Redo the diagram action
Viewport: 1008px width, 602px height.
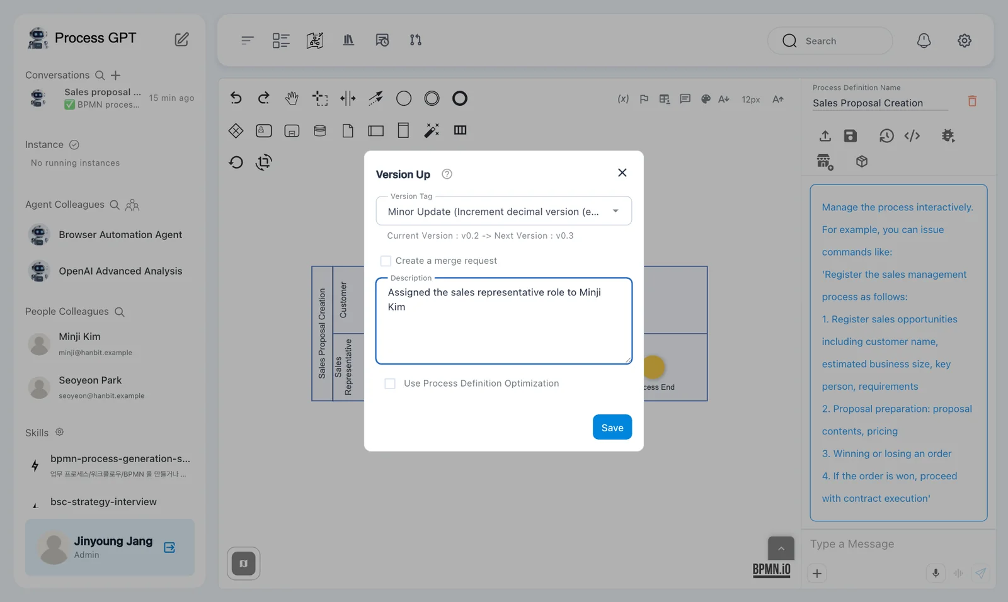click(264, 98)
